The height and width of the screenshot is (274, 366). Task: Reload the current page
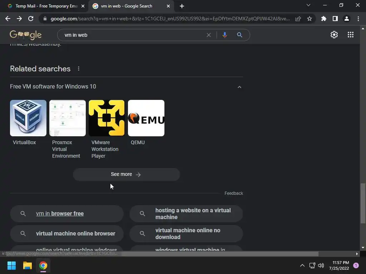31,19
